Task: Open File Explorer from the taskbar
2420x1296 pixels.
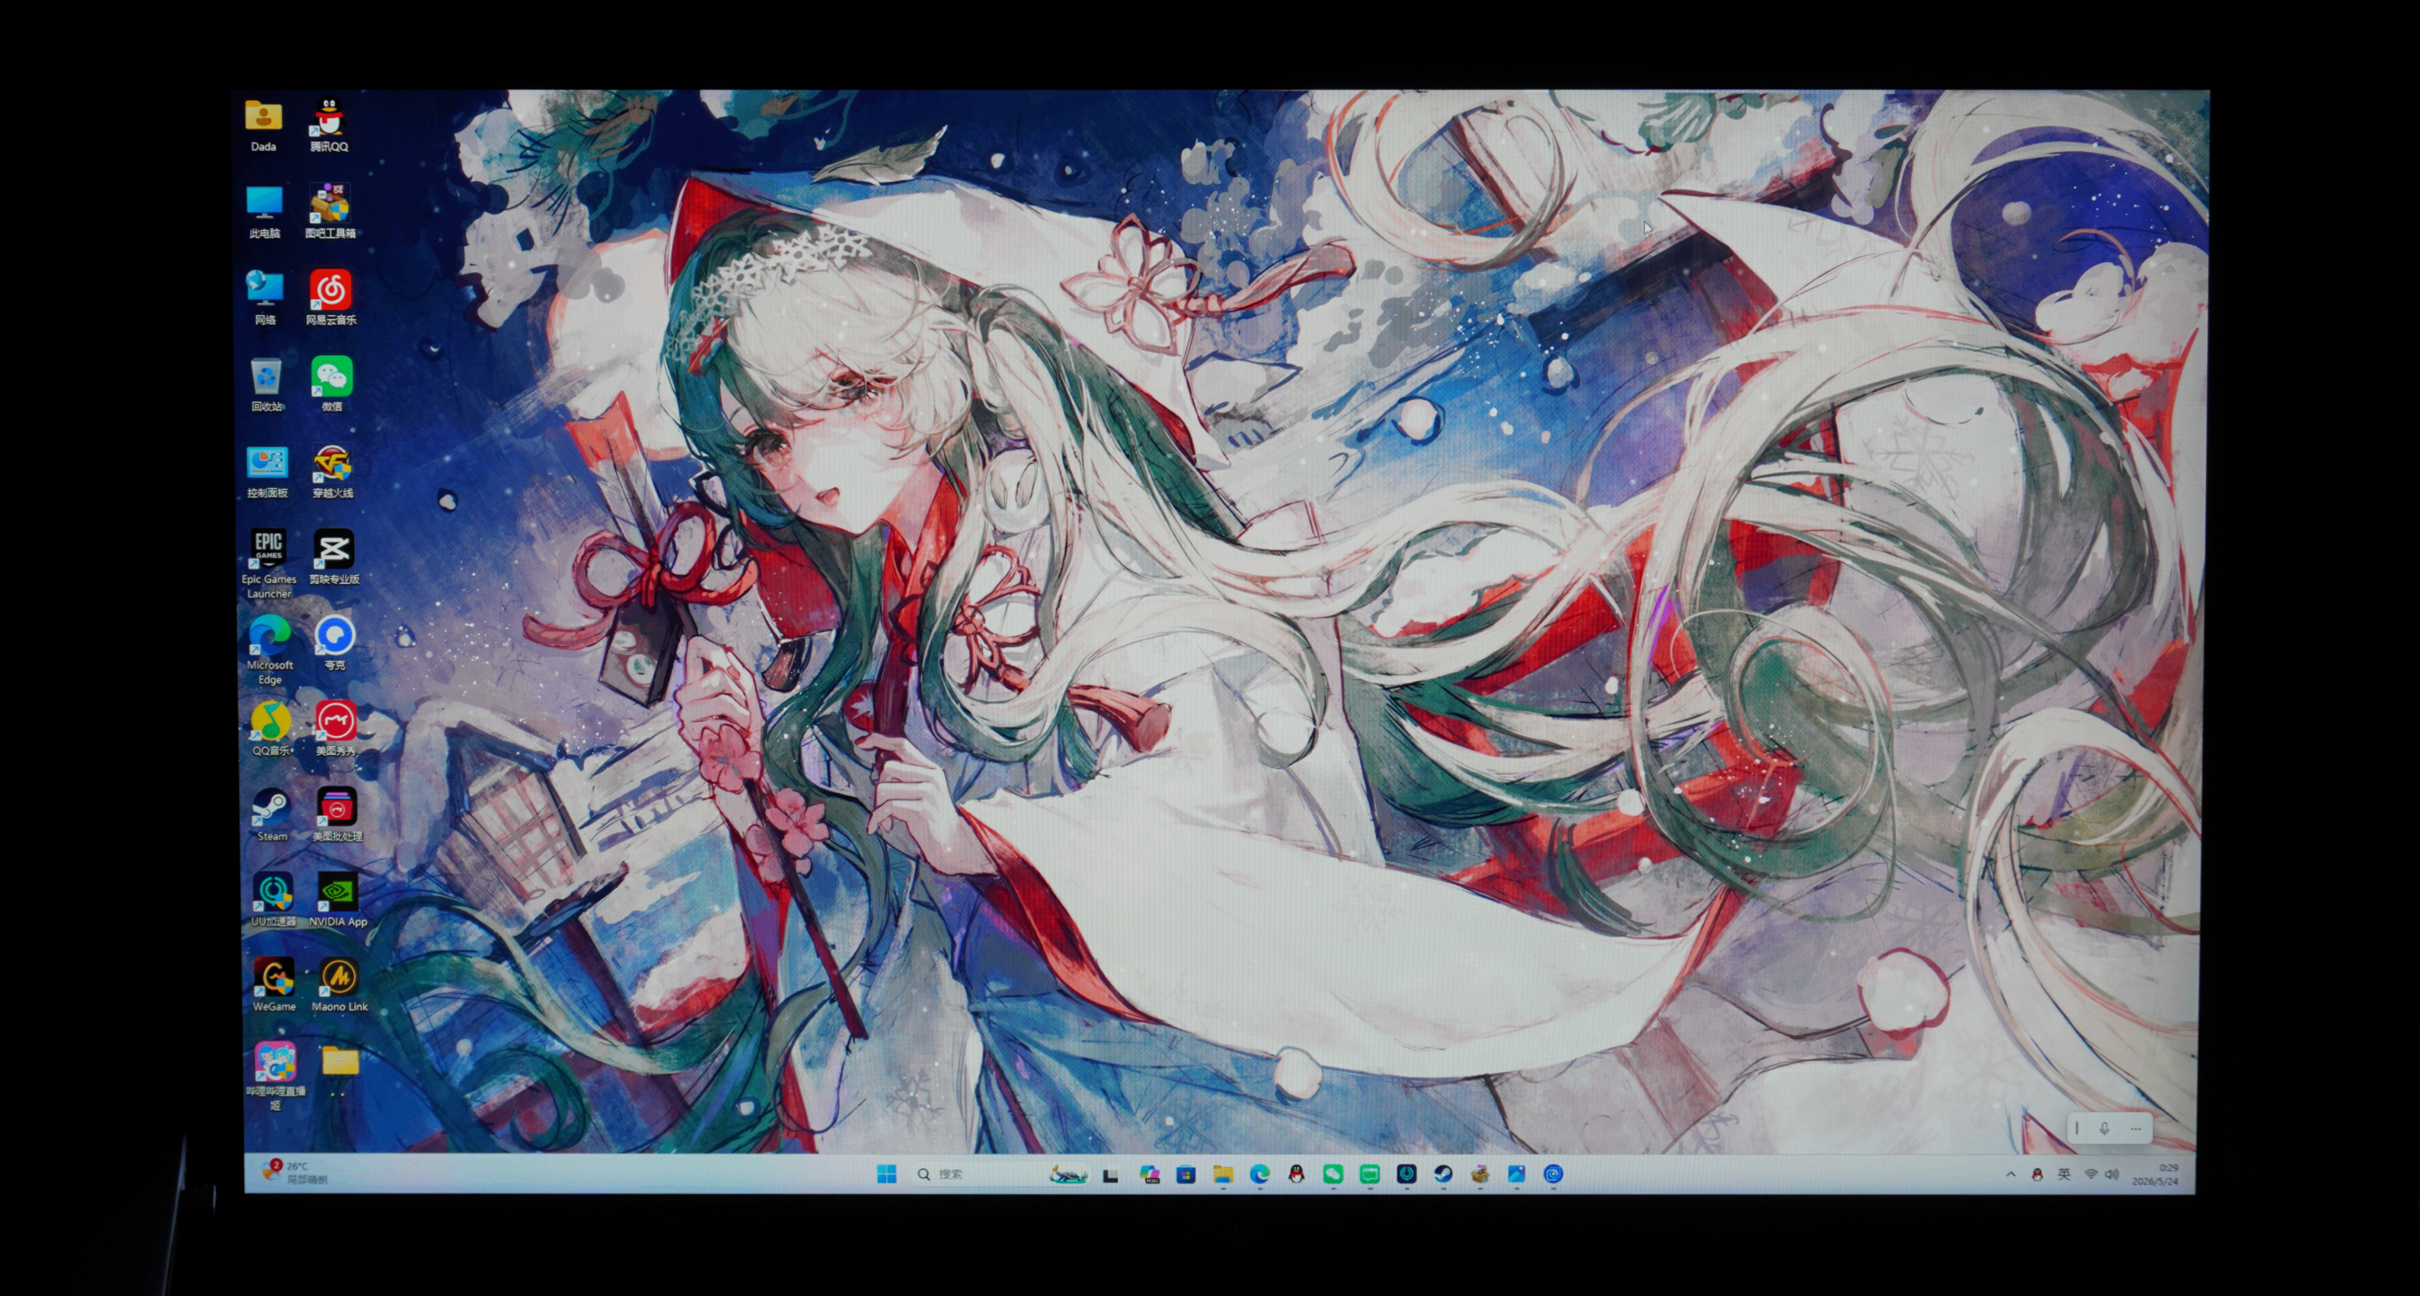Action: pos(1222,1175)
